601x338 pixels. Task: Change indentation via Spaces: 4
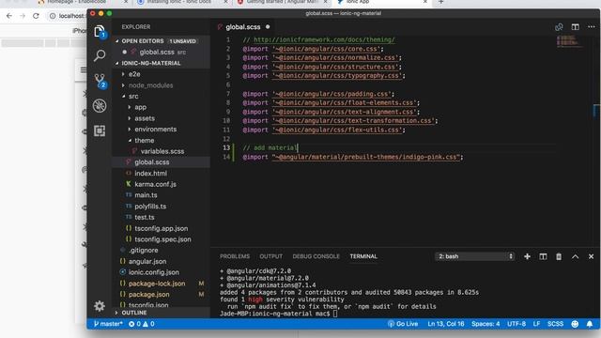coord(485,324)
